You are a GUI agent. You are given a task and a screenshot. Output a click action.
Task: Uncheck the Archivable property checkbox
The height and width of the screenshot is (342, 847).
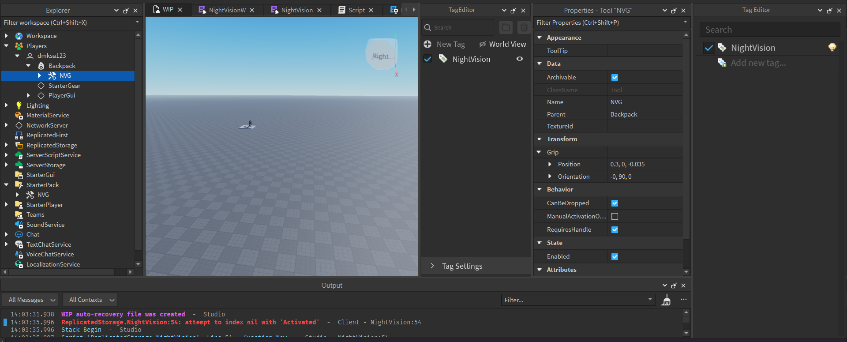(x=615, y=77)
